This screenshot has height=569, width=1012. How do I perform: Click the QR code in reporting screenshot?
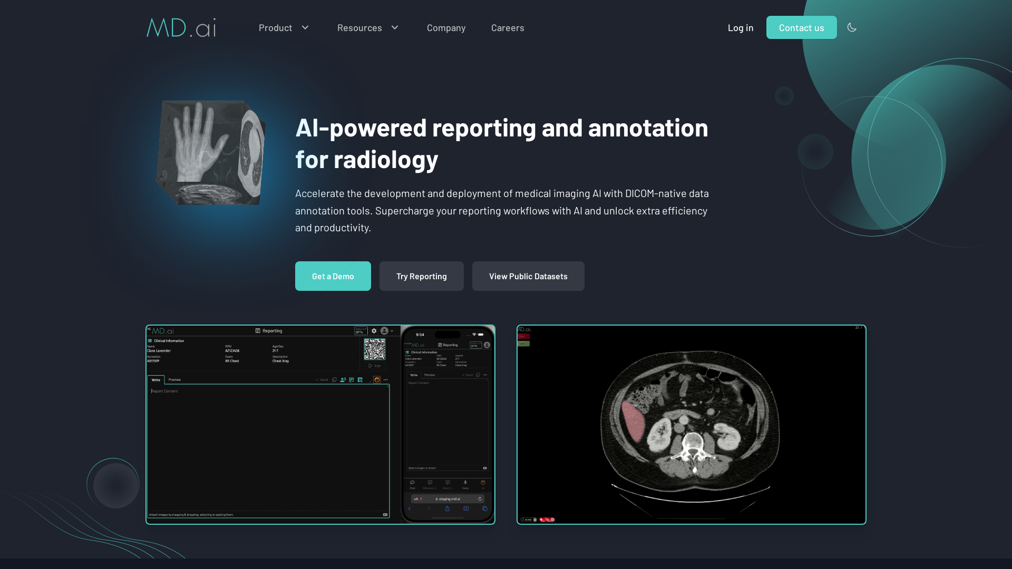pos(375,349)
